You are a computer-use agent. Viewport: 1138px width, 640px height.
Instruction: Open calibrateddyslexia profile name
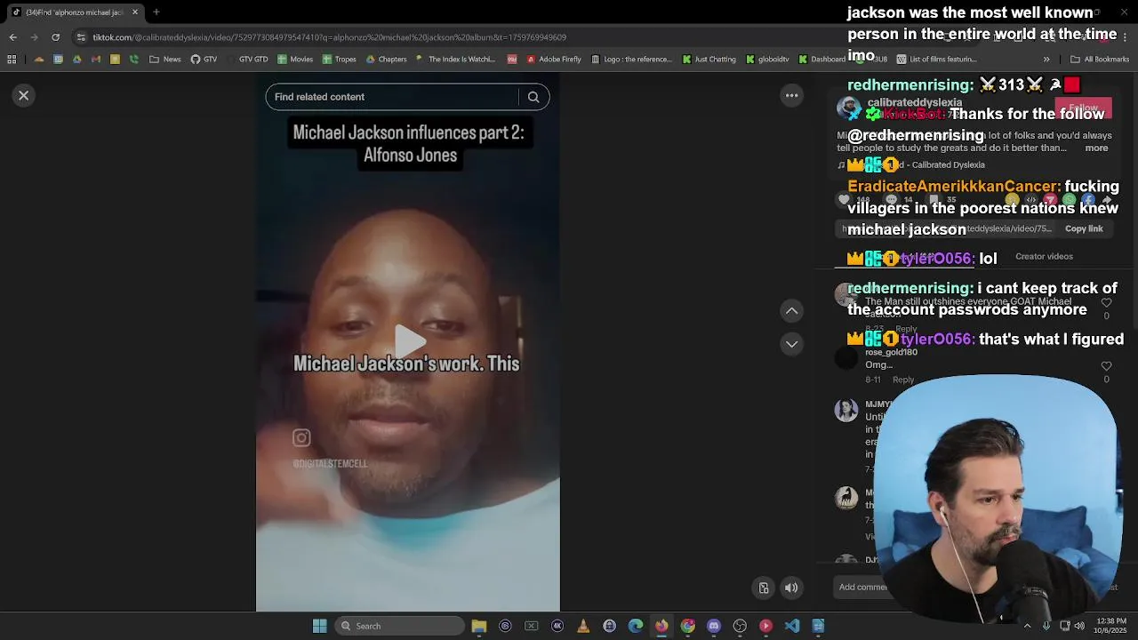click(x=915, y=102)
